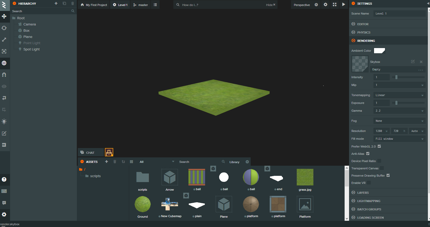The width and height of the screenshot is (430, 227).
Task: Select the grass.jpg asset thumbnail
Action: click(x=305, y=177)
